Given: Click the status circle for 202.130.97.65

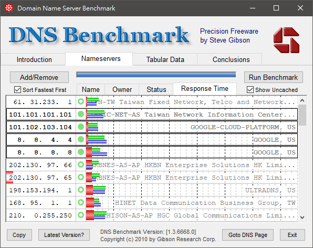Looking at the screenshot, I should coord(81,177).
